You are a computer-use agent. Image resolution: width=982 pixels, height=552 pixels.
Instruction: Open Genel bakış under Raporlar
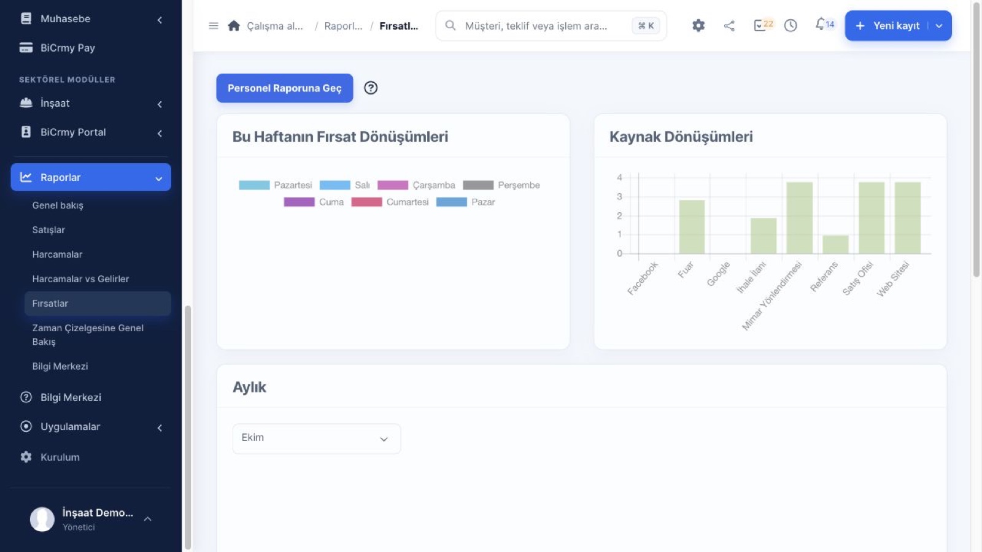[58, 205]
